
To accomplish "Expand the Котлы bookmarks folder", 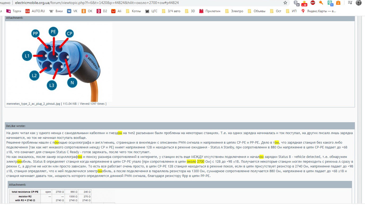I will pyautogui.click(x=133, y=11).
